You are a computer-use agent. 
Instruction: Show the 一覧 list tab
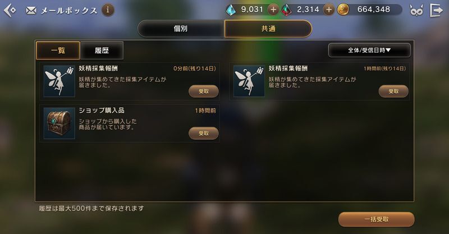coord(58,51)
